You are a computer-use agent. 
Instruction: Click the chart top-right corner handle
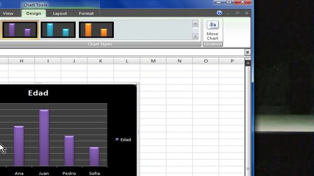[x=137, y=84]
